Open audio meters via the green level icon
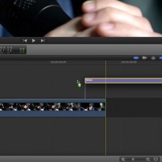Viewport: 162px width, 162px height. (22, 50)
